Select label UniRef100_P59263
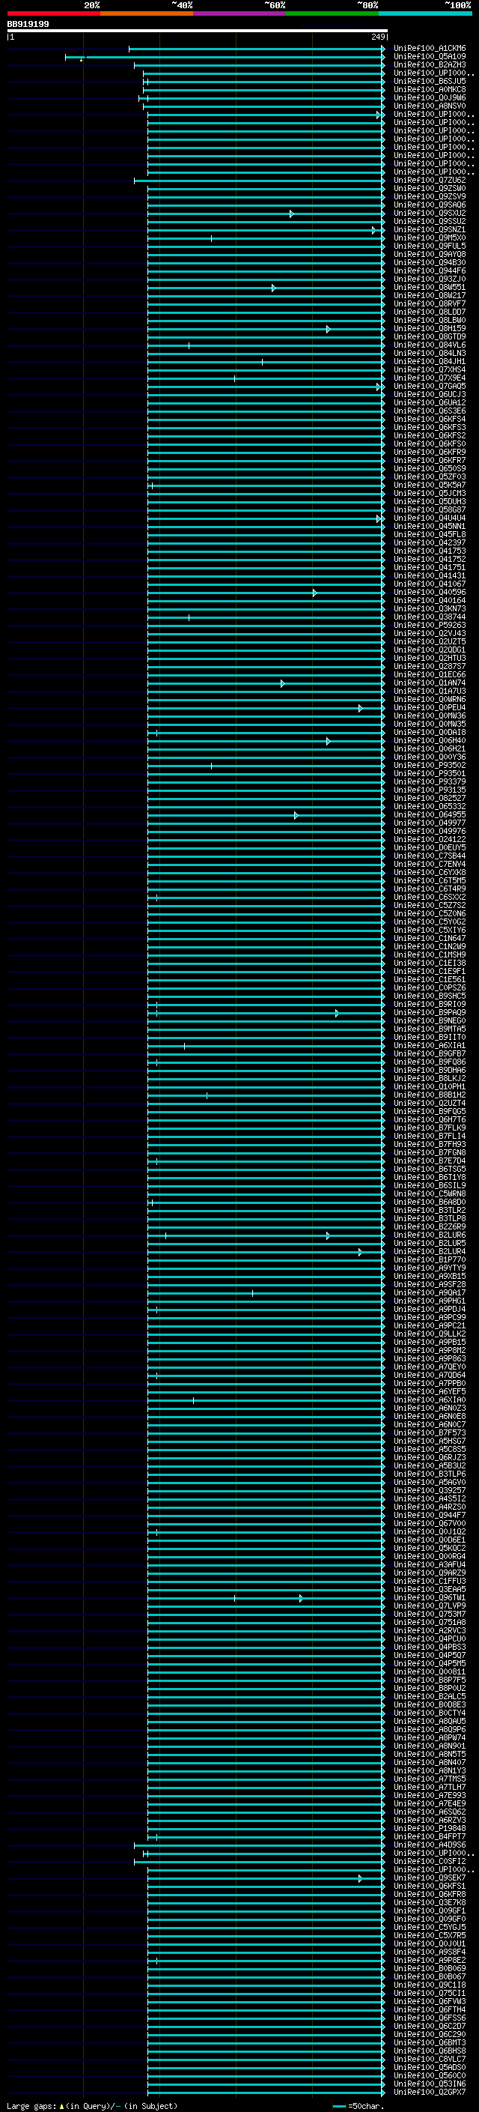Image resolution: width=479 pixels, height=2112 pixels. 430,625
